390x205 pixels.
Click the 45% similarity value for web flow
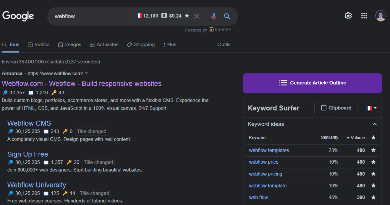point(333,197)
